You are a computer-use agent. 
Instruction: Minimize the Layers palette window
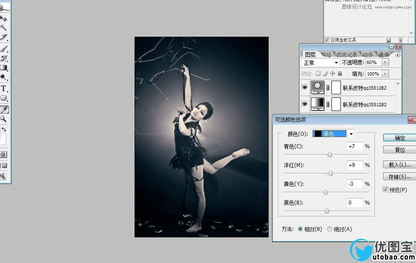point(391,47)
